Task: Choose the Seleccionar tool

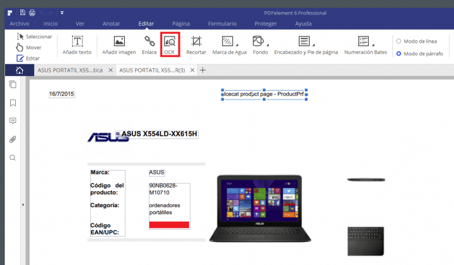Action: click(x=35, y=37)
